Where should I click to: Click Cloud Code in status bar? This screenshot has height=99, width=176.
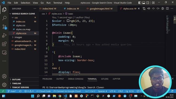coord(43,91)
